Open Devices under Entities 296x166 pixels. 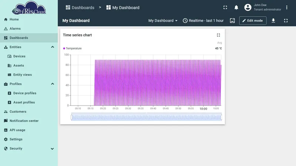(x=29, y=56)
